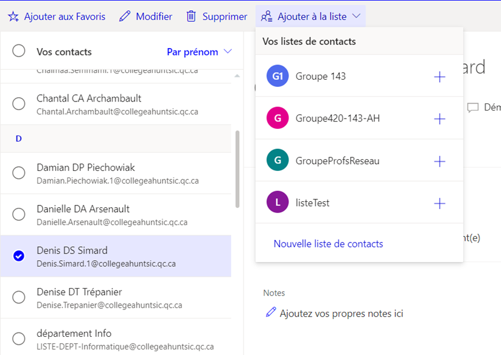Click the pencil Modifier icon
The height and width of the screenshot is (355, 501).
125,16
